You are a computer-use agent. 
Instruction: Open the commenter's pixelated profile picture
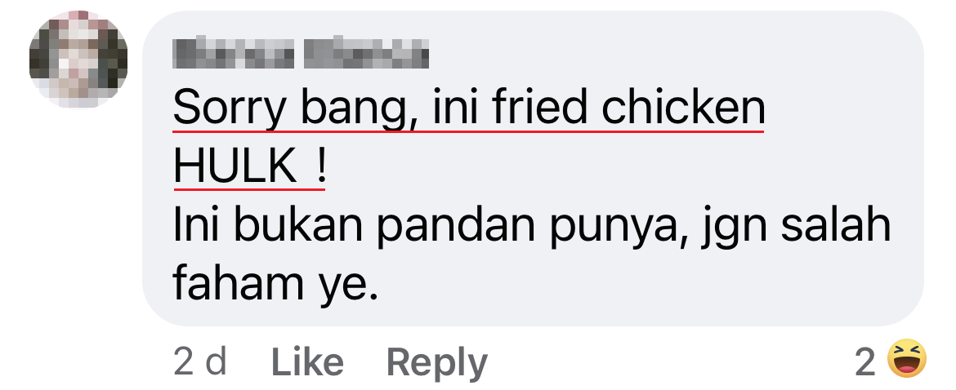pos(78,60)
